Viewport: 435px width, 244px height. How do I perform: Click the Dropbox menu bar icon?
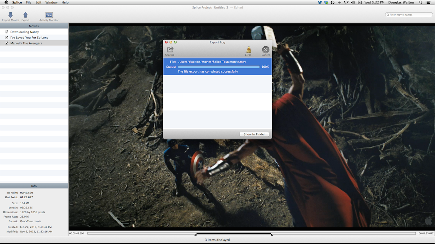coord(326,2)
